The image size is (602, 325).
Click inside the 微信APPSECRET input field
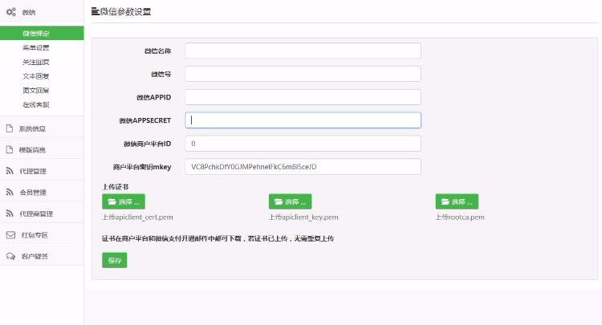click(303, 120)
